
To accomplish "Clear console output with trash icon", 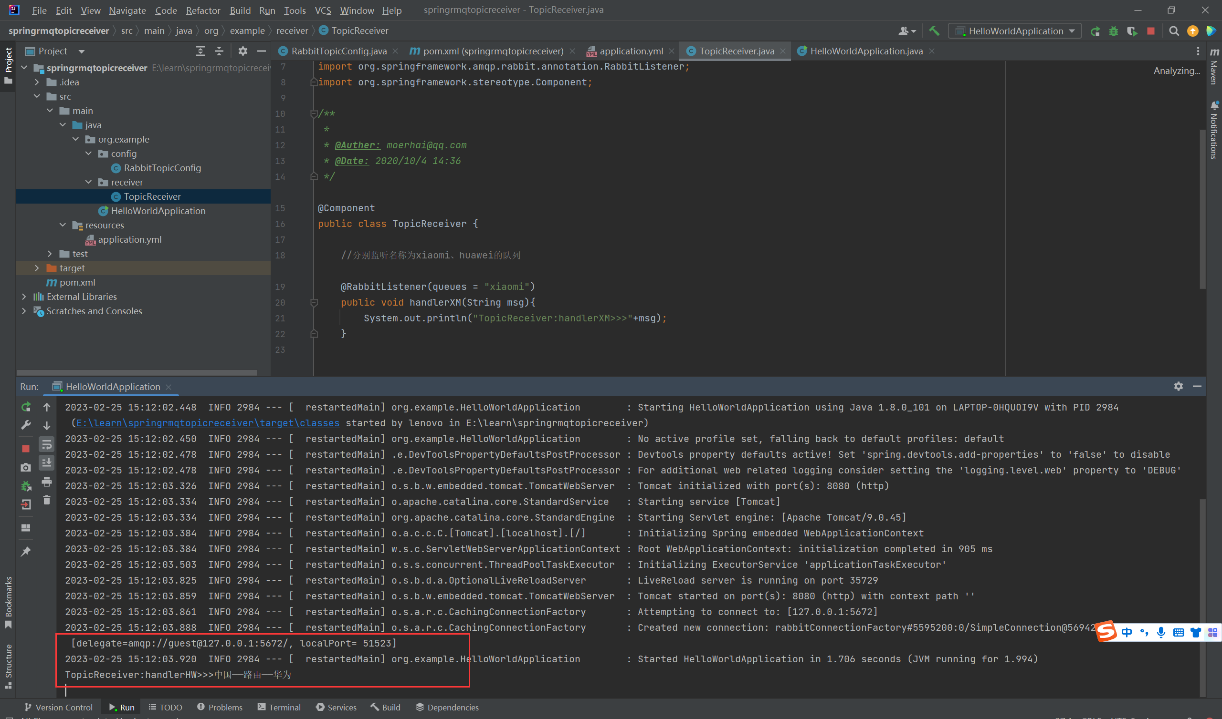I will coord(47,500).
